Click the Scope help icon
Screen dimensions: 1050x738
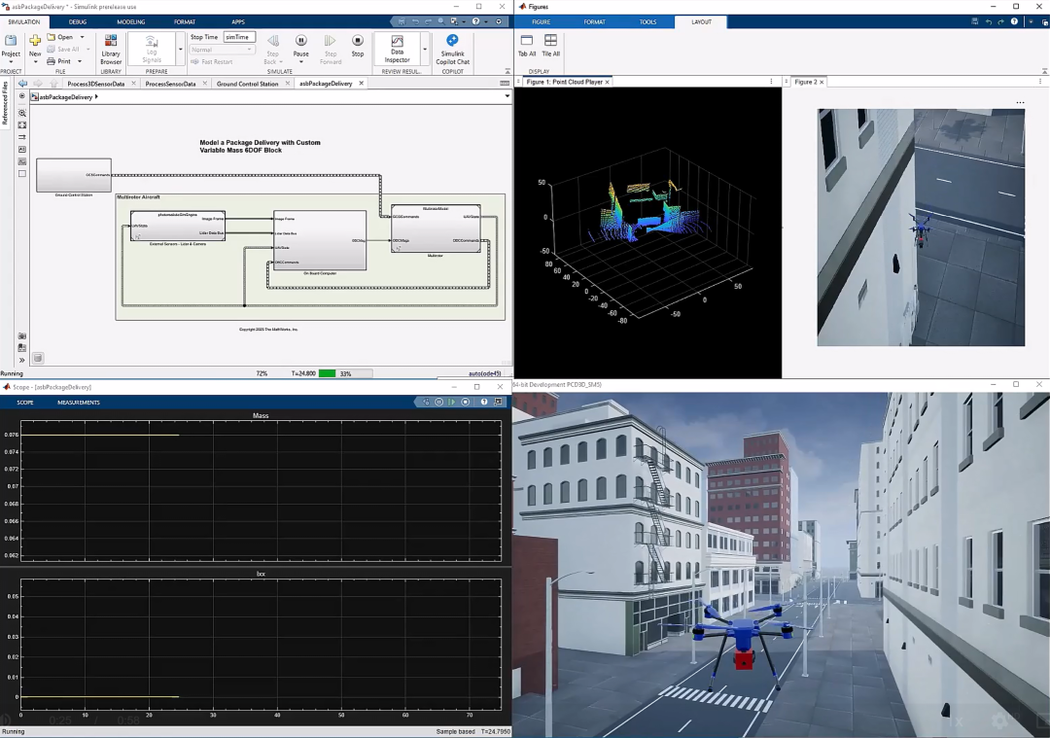(x=483, y=402)
